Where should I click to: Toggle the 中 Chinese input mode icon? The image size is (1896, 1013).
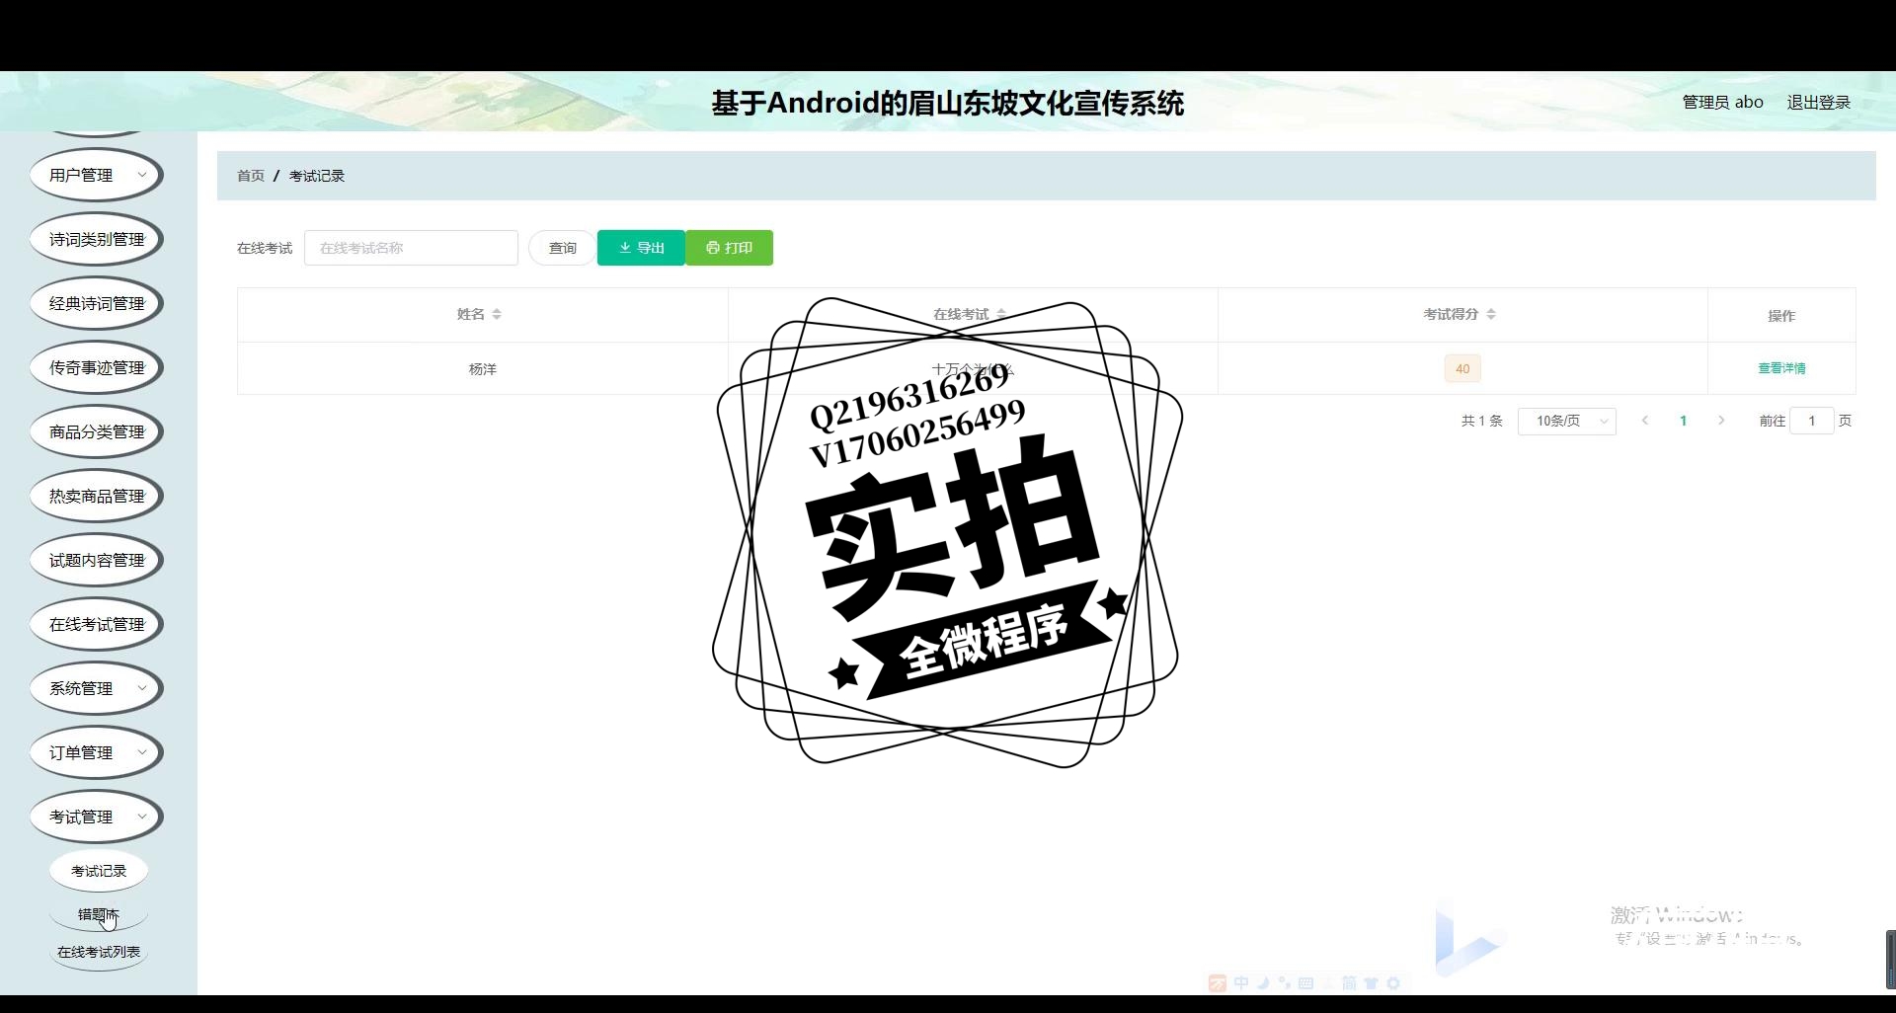point(1241,983)
